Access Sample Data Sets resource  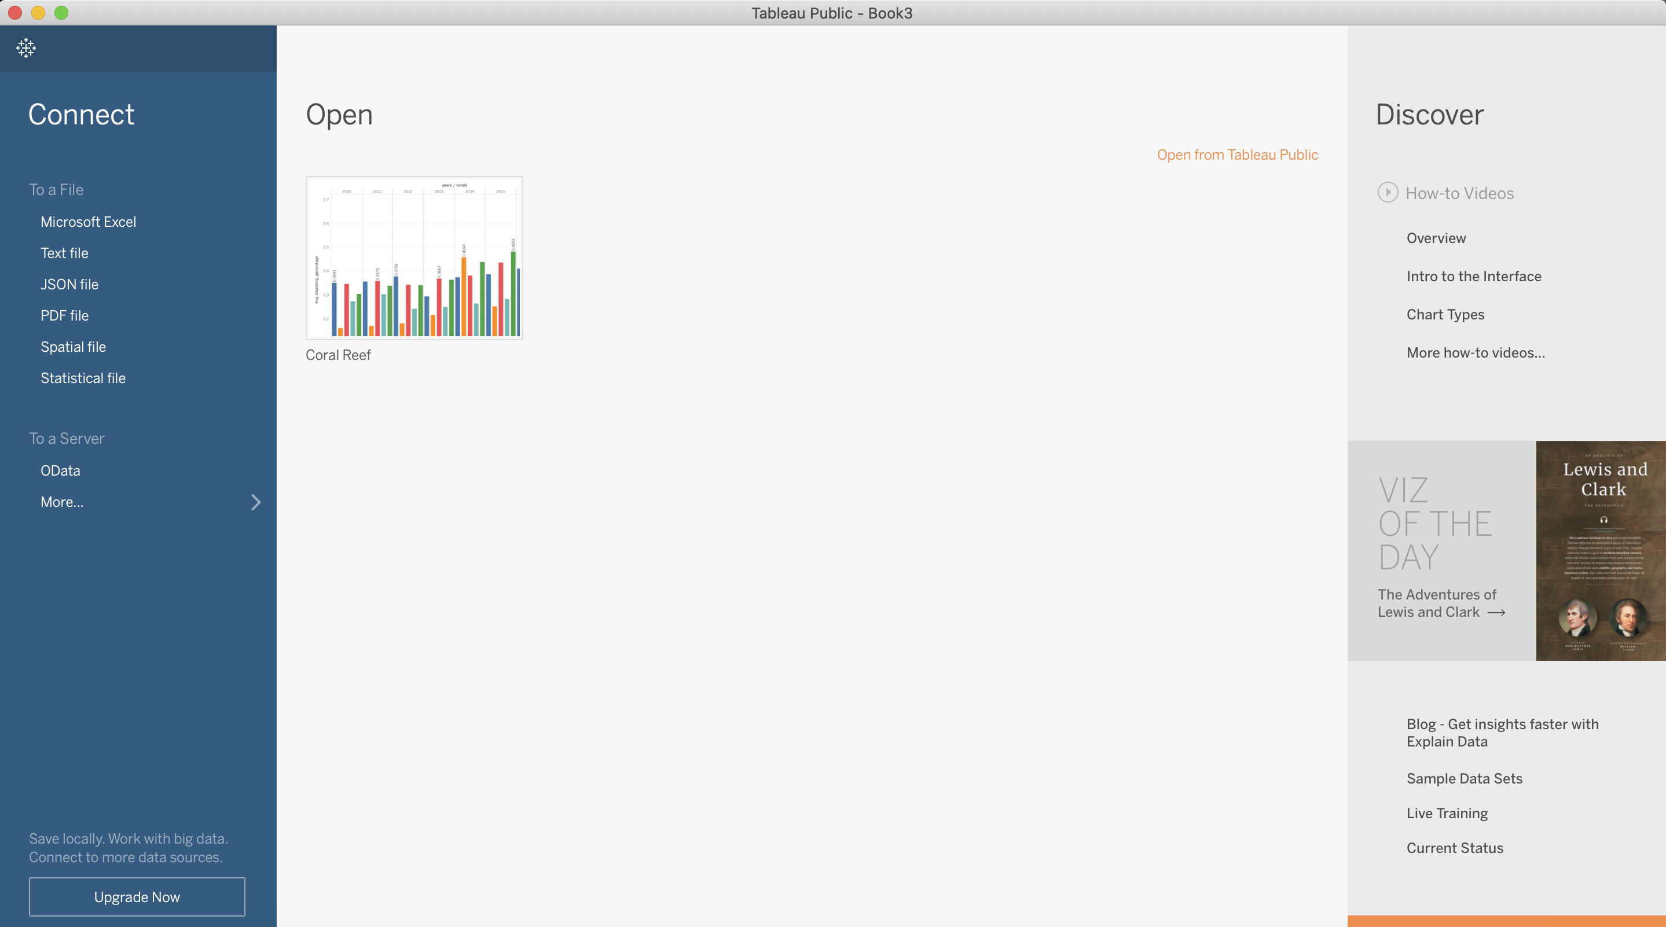[x=1464, y=778]
